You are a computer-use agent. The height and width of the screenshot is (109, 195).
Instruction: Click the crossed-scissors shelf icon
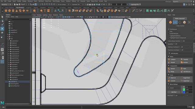click(172, 11)
